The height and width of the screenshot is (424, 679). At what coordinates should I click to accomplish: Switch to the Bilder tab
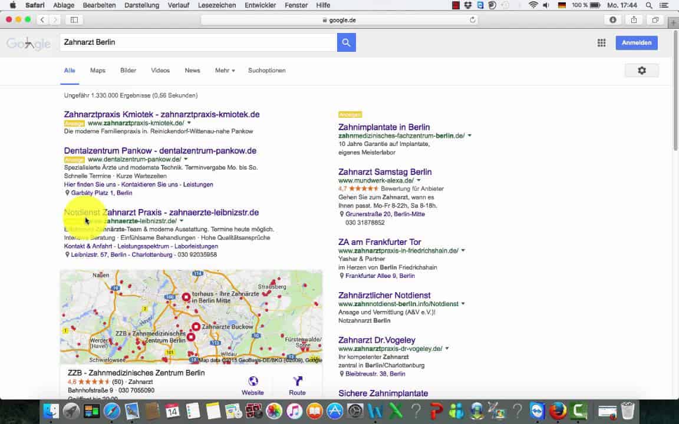point(128,71)
